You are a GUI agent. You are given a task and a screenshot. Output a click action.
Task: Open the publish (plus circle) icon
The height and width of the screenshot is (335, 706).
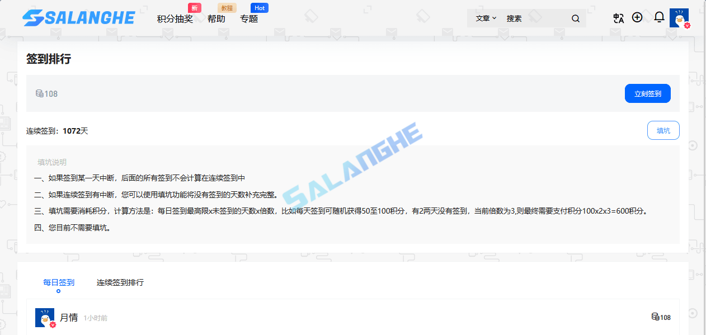pos(637,17)
